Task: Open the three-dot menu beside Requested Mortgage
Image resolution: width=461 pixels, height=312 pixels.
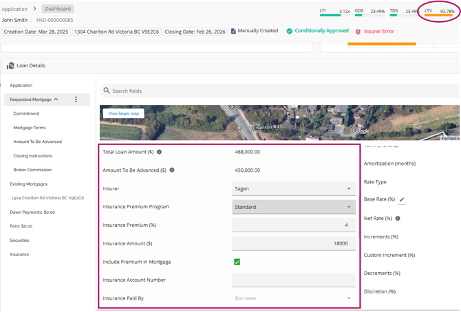Action: pyautogui.click(x=76, y=100)
